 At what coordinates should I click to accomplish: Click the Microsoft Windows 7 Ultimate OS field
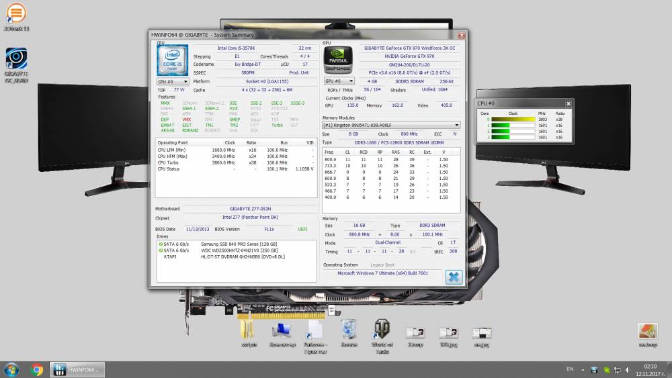(x=382, y=273)
